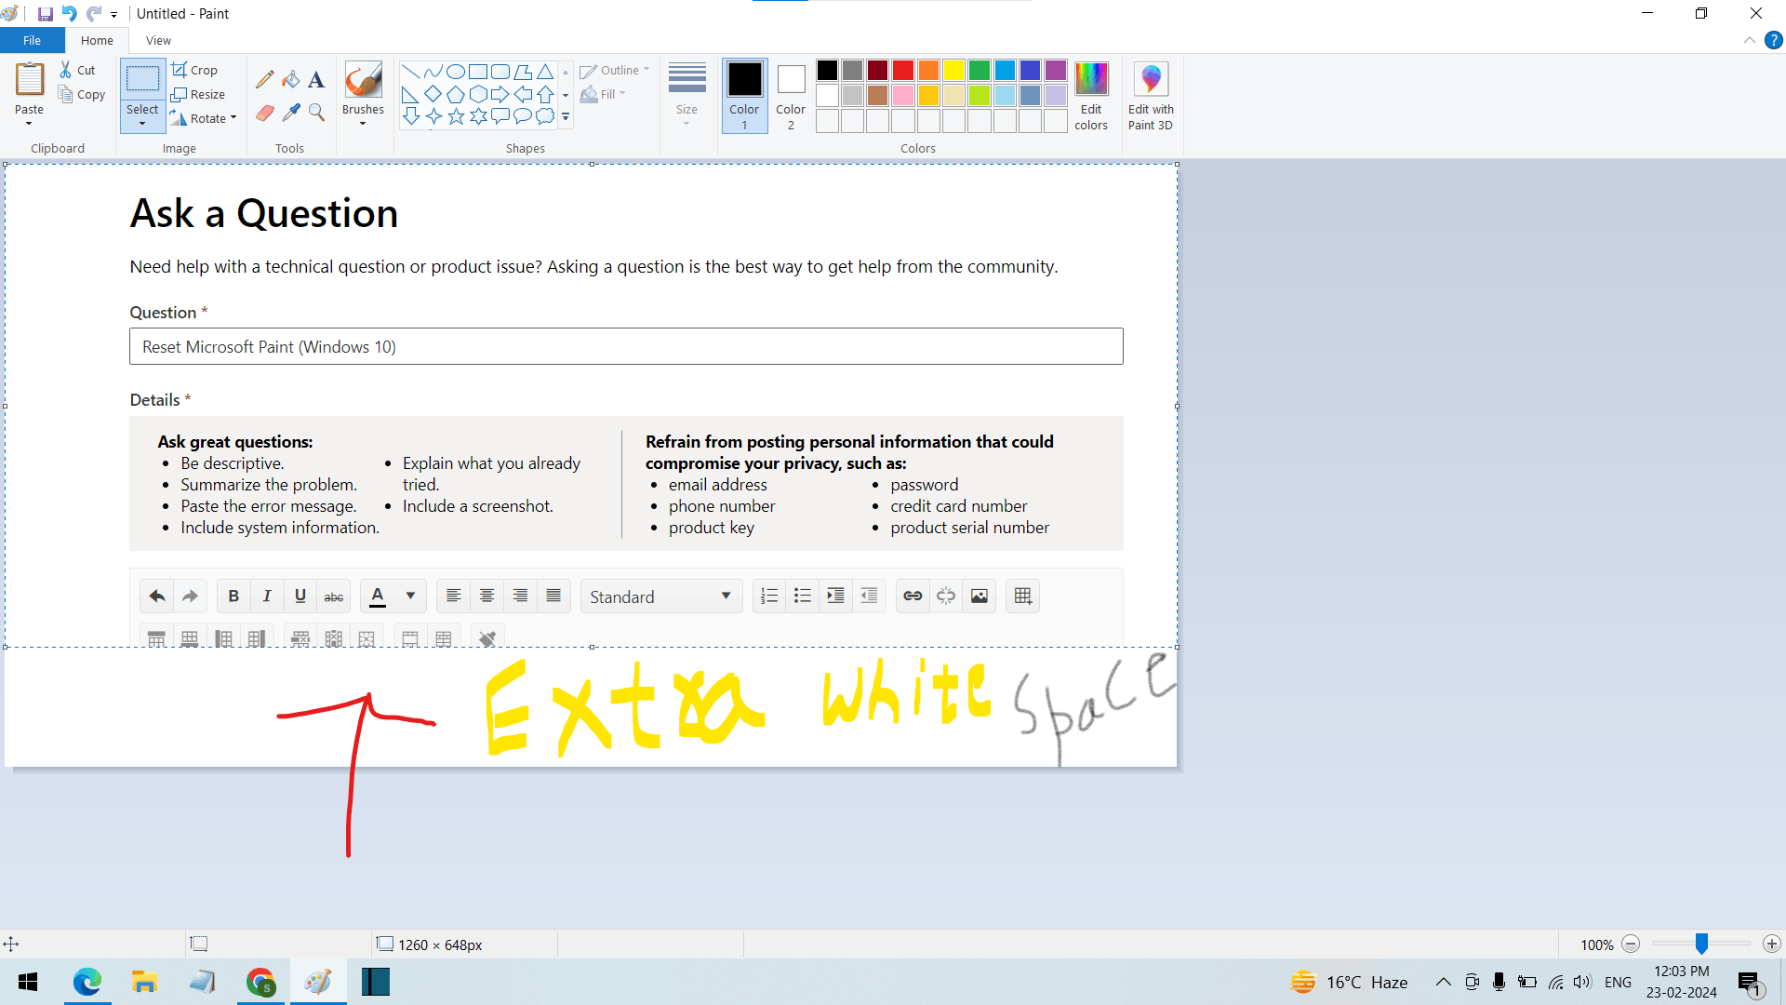Viewport: 1786px width, 1005px height.
Task: Select the Color picker eyedropper tool
Action: 291,113
